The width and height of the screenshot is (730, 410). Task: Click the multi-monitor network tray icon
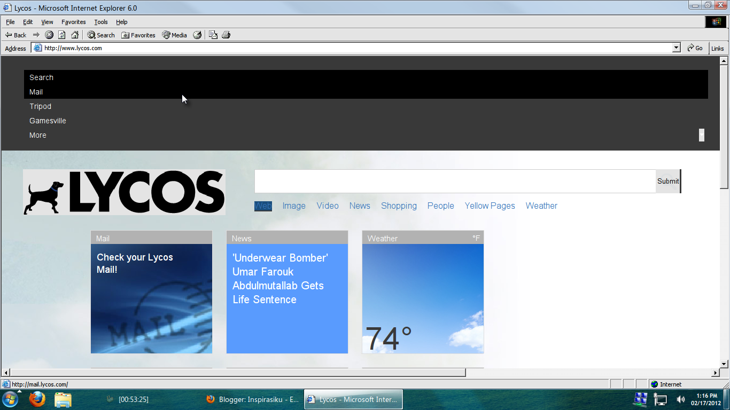640,399
